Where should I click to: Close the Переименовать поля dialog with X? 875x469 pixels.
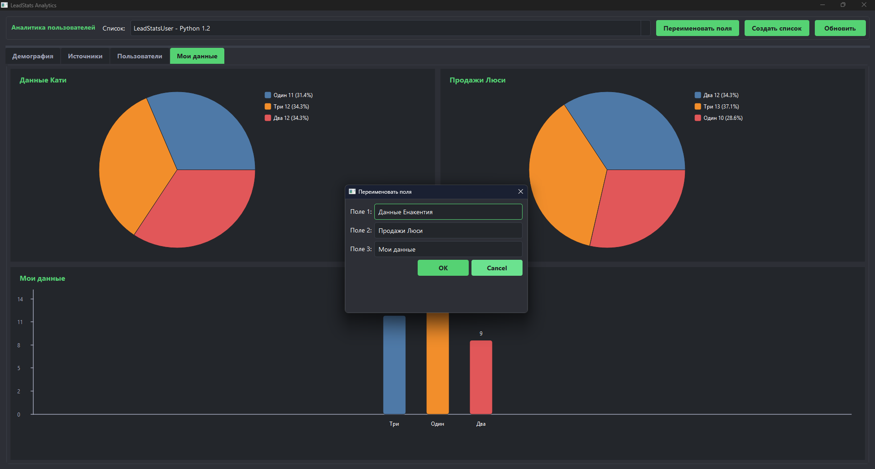tap(520, 191)
